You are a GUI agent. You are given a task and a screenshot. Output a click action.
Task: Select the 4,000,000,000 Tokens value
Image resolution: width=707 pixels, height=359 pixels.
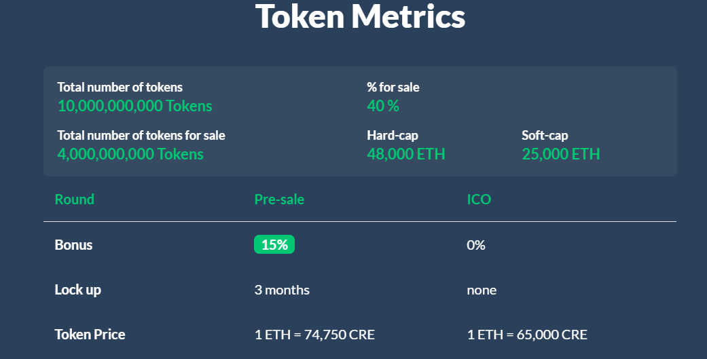pos(130,154)
